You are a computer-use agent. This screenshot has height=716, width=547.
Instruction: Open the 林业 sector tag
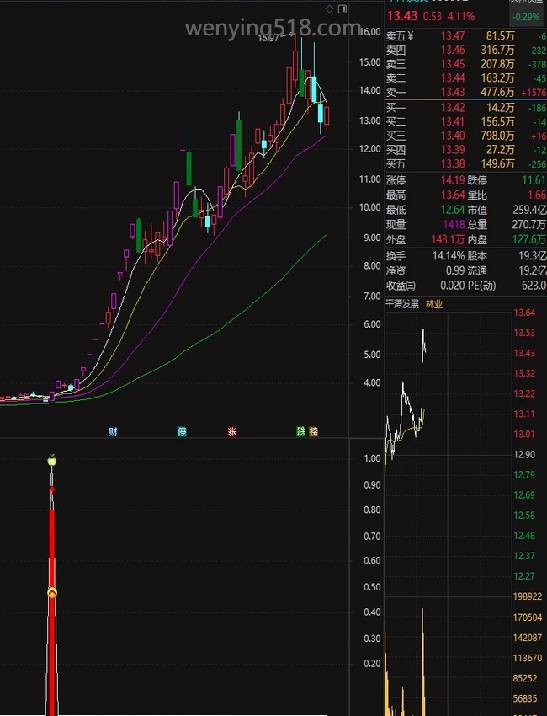(x=433, y=304)
